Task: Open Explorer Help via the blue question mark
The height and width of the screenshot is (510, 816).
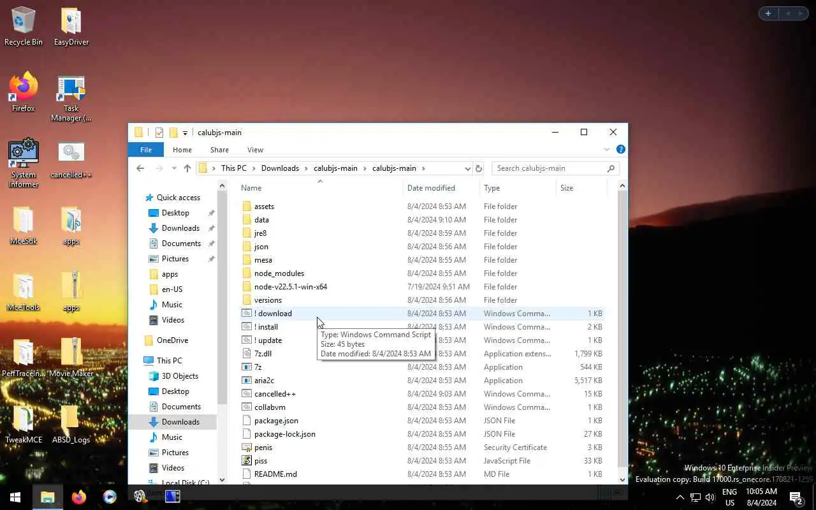Action: pyautogui.click(x=620, y=150)
